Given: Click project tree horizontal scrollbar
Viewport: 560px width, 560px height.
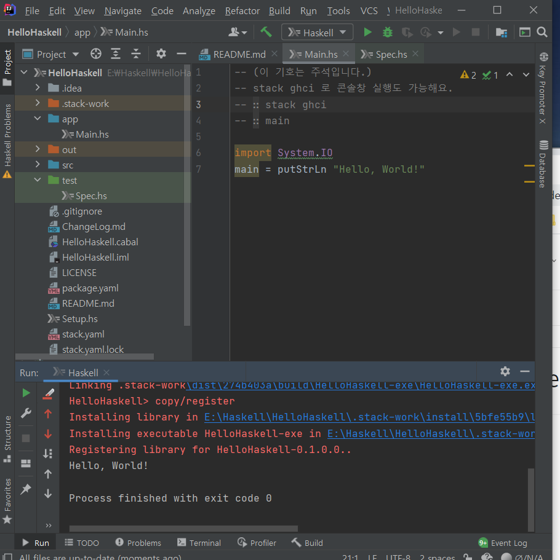Looking at the screenshot, I should pyautogui.click(x=85, y=357).
